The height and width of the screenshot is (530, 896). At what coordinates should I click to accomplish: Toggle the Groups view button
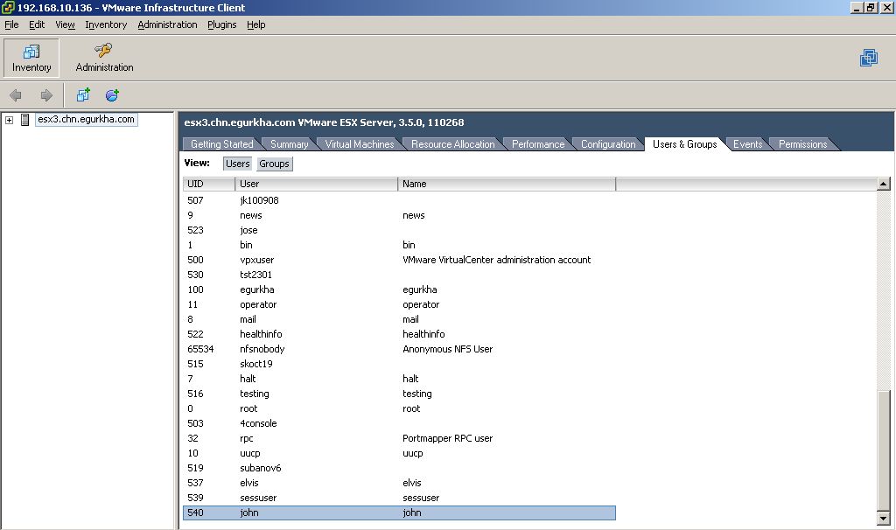(274, 164)
